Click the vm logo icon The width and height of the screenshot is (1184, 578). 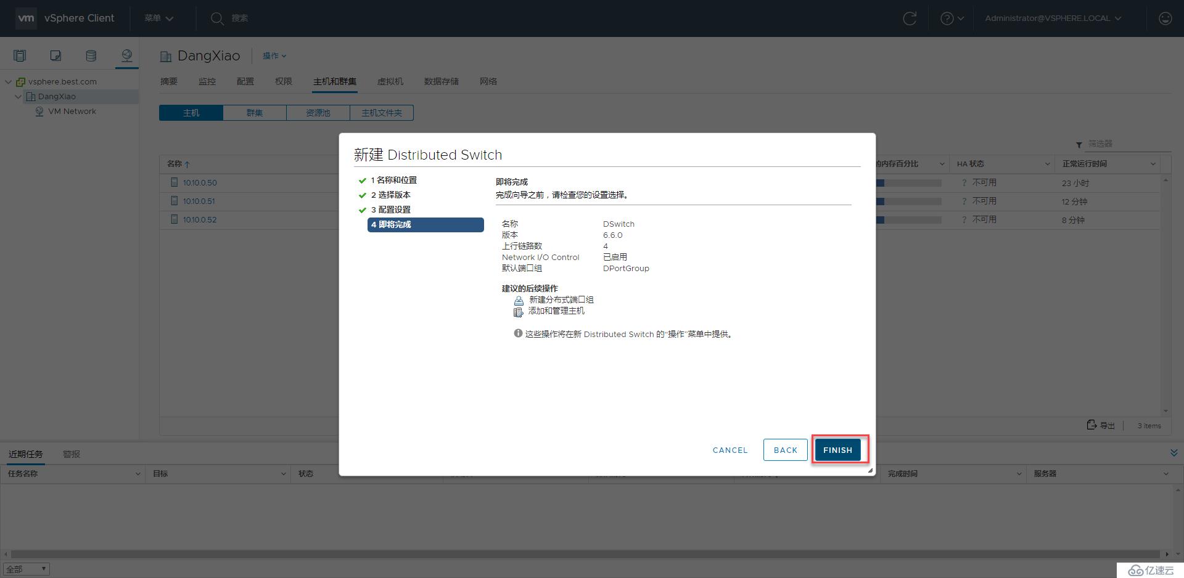[26, 18]
